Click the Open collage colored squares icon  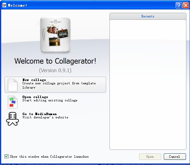click(13, 102)
